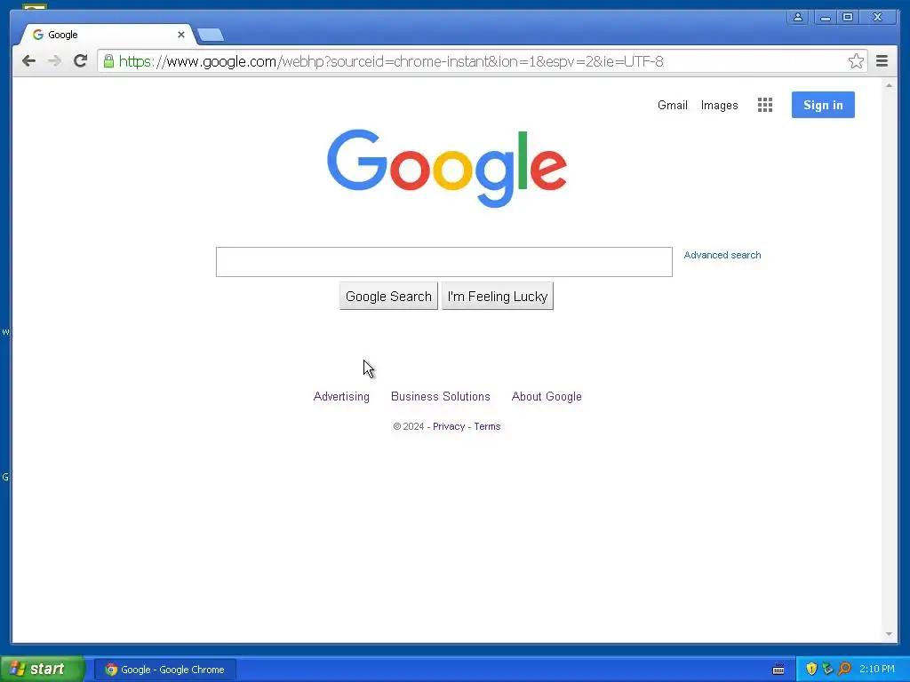Open the Chrome hamburger menu

[882, 61]
